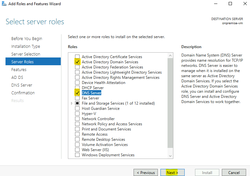
Task: Click the roles list scrollbar thumb
Action: [170, 103]
